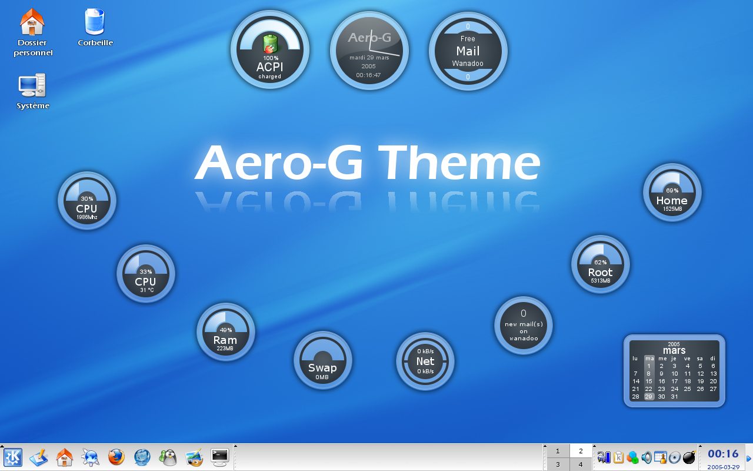Switch to virtual desktop 4 in pager
The width and height of the screenshot is (753, 471).
click(581, 465)
